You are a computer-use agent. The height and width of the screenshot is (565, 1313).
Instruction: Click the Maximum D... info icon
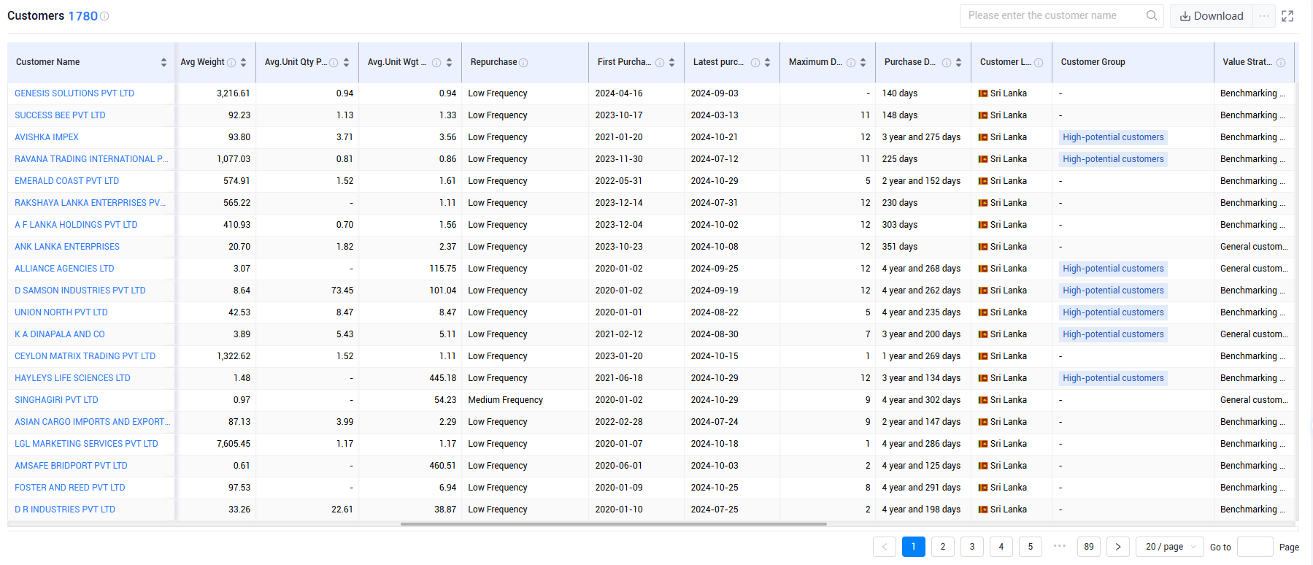click(851, 63)
